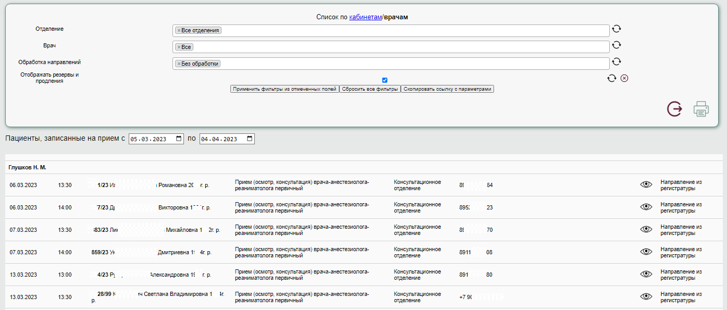The image size is (727, 310).
Task: Open calendar picker for start date 05.03.2023
Action: click(x=179, y=139)
